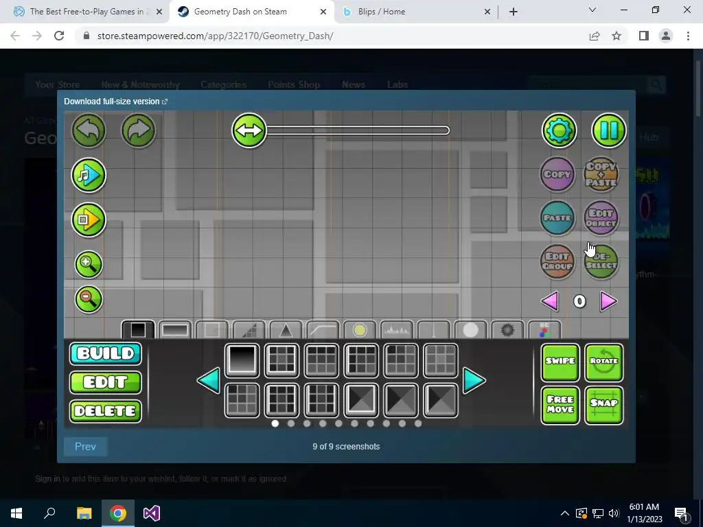This screenshot has width=703, height=527.
Task: Click the playtest level button
Action: point(89,220)
